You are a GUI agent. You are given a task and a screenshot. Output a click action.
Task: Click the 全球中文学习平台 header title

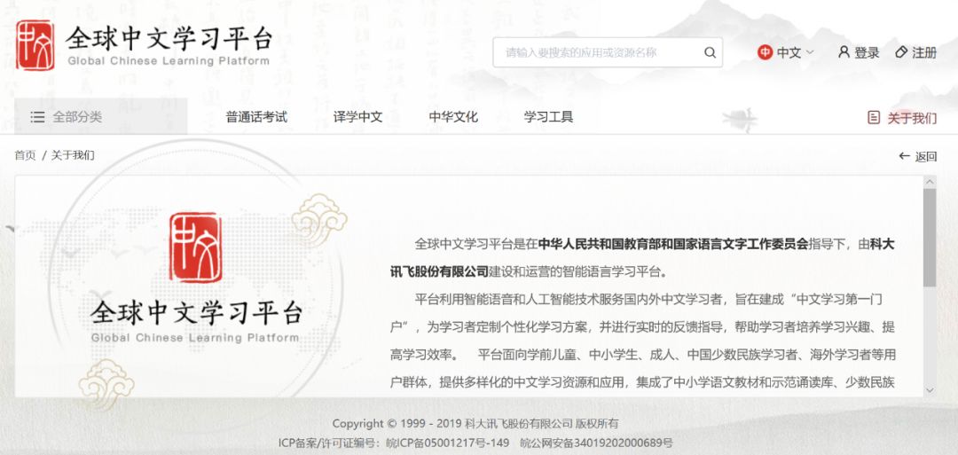click(x=169, y=38)
